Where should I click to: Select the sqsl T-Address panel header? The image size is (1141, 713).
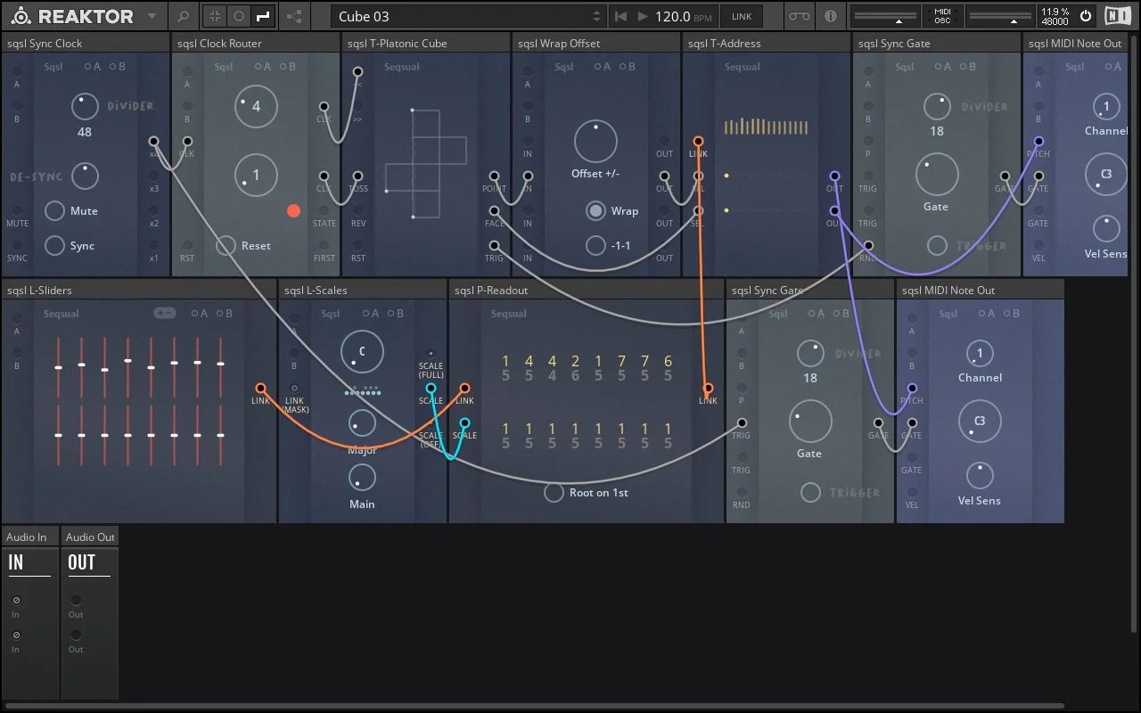tap(768, 43)
